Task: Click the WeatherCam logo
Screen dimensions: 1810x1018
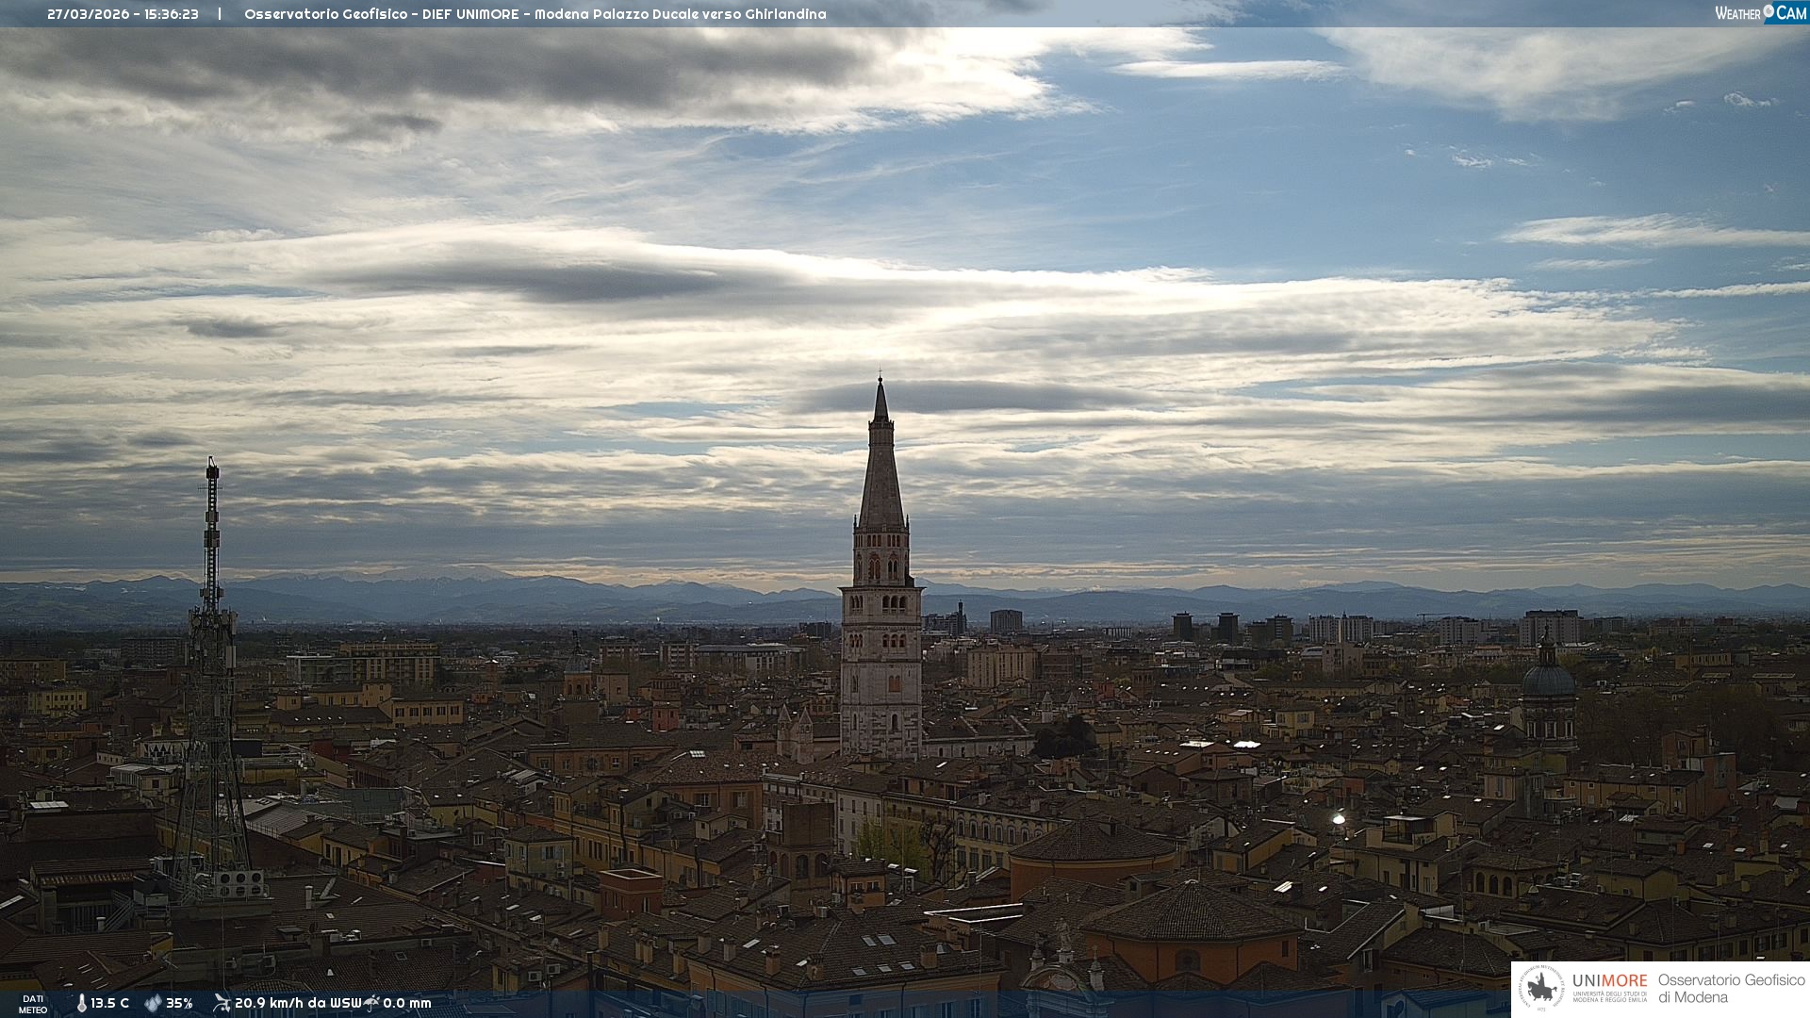Action: [1760, 13]
